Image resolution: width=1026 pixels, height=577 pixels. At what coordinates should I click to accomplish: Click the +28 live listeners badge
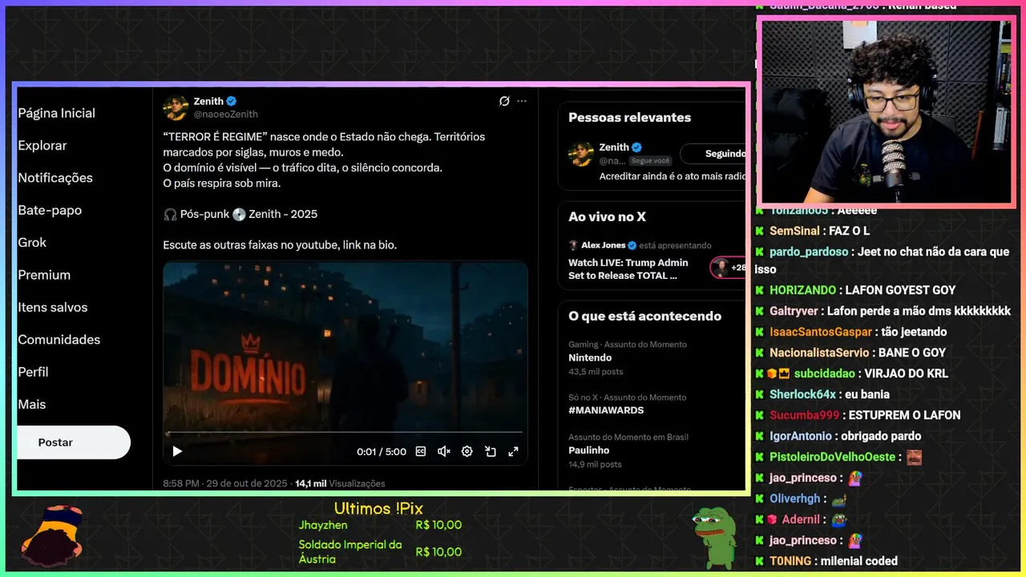coord(729,268)
